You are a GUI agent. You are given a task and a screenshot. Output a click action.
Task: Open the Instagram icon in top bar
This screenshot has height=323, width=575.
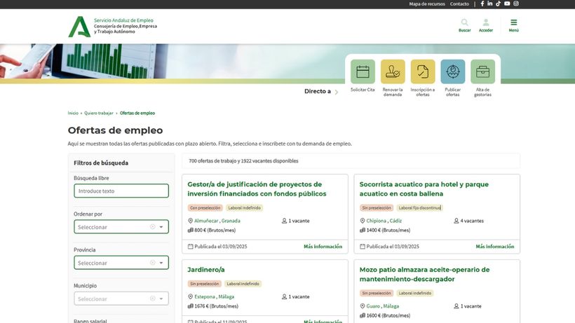click(x=516, y=4)
